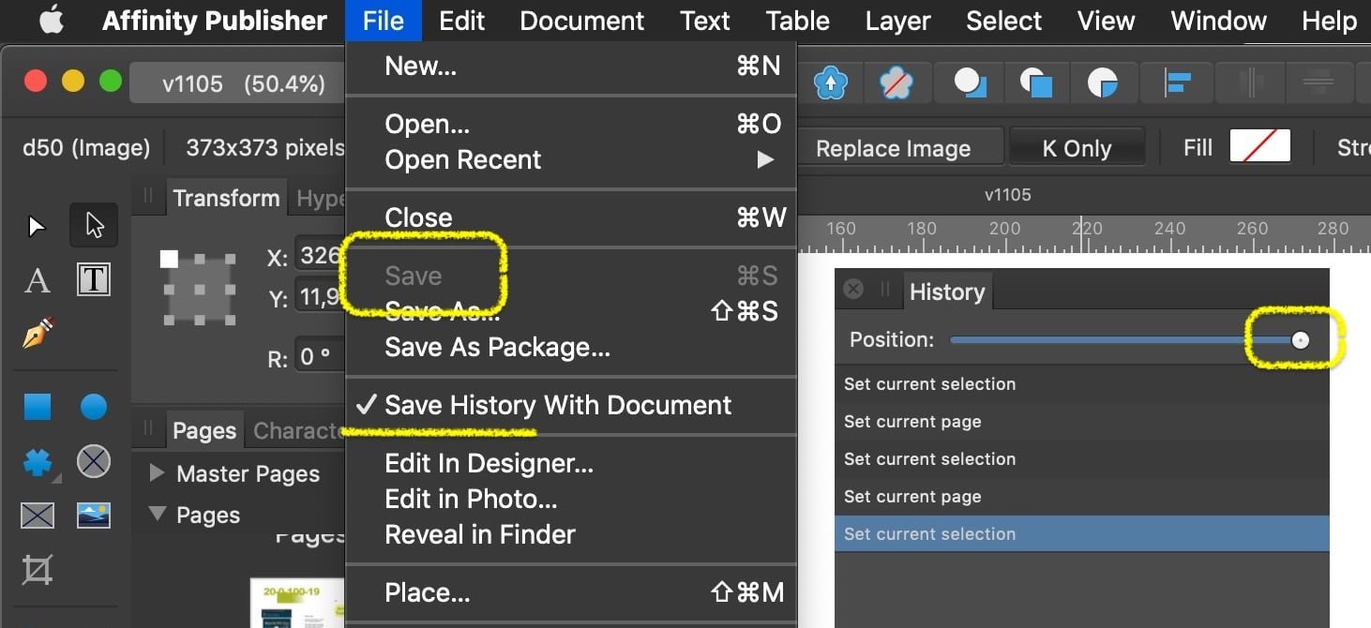Click the K Only button

[x=1077, y=148]
